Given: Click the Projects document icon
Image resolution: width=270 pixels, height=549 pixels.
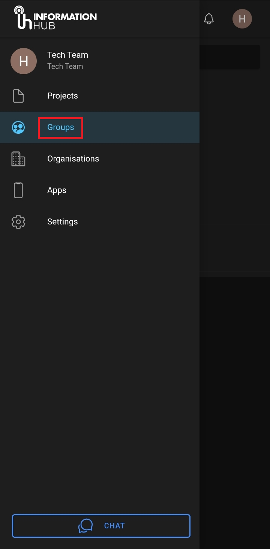Looking at the screenshot, I should [x=18, y=96].
